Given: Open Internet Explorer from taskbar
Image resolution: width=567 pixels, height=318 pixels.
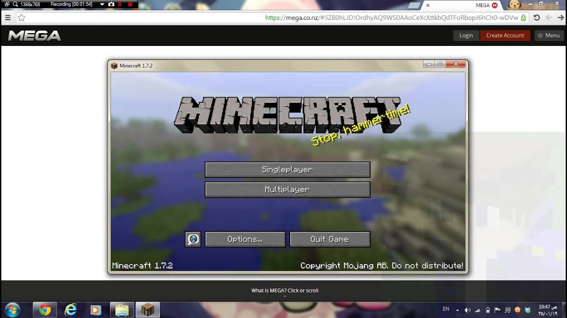Looking at the screenshot, I should (x=70, y=310).
